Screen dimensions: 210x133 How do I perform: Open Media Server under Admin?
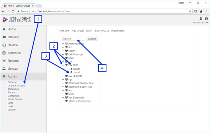[x=15, y=99]
